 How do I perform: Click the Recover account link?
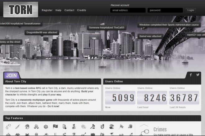[x=120, y=5]
